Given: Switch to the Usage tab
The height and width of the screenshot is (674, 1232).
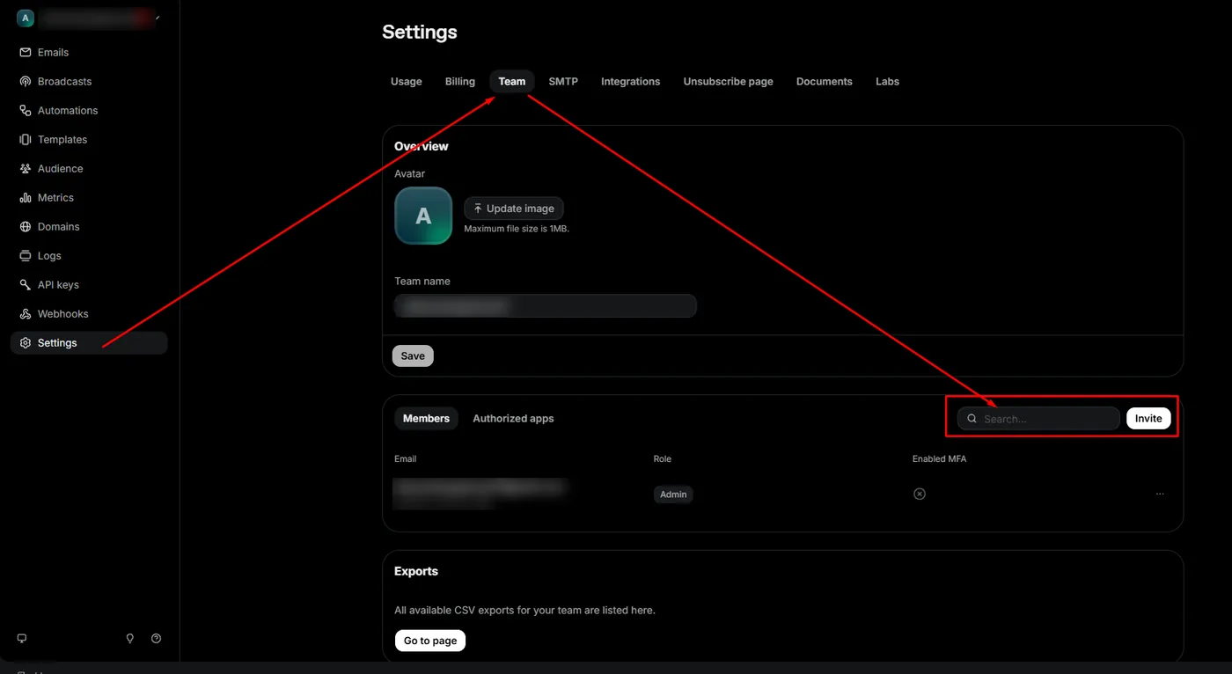Looking at the screenshot, I should pyautogui.click(x=407, y=82).
